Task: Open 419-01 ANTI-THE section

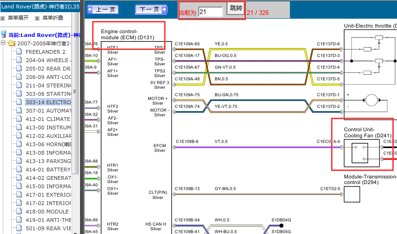Action: pos(48,220)
